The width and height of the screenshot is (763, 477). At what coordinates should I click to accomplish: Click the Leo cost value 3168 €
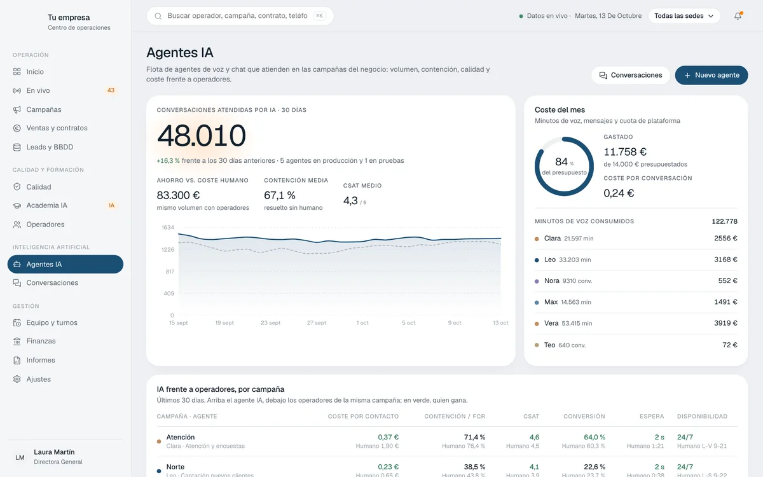725,259
